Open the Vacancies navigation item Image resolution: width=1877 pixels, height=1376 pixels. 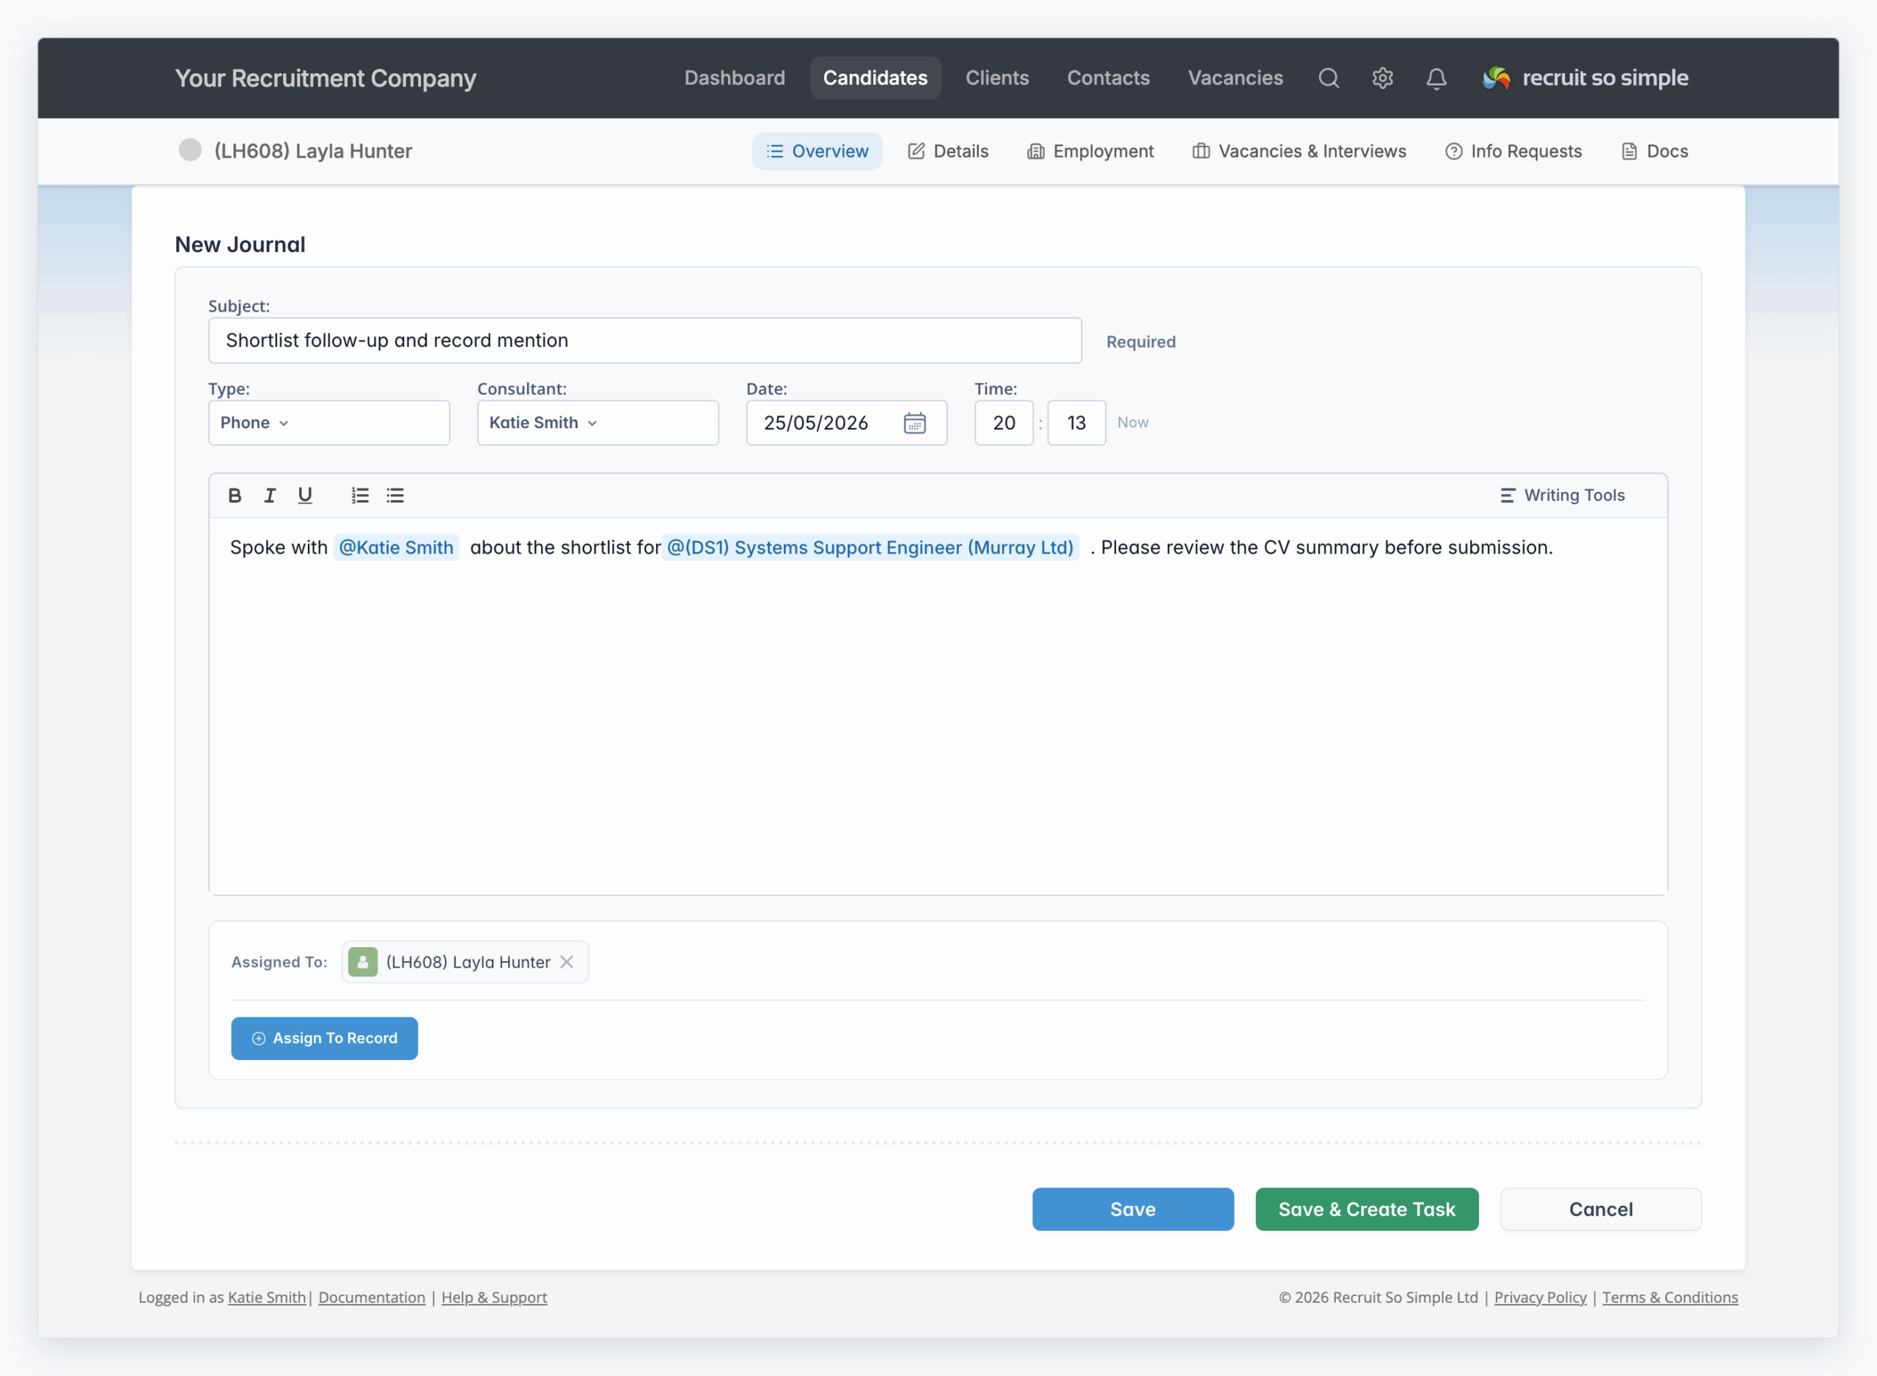tap(1235, 78)
